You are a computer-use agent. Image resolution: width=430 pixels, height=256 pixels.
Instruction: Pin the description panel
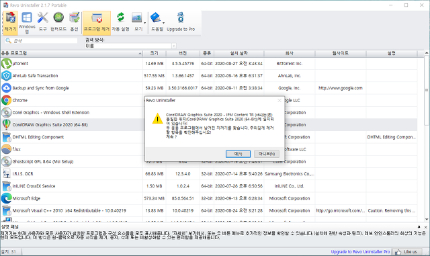[419, 227]
